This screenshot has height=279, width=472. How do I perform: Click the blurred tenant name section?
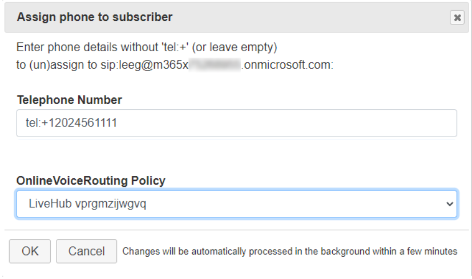[215, 65]
